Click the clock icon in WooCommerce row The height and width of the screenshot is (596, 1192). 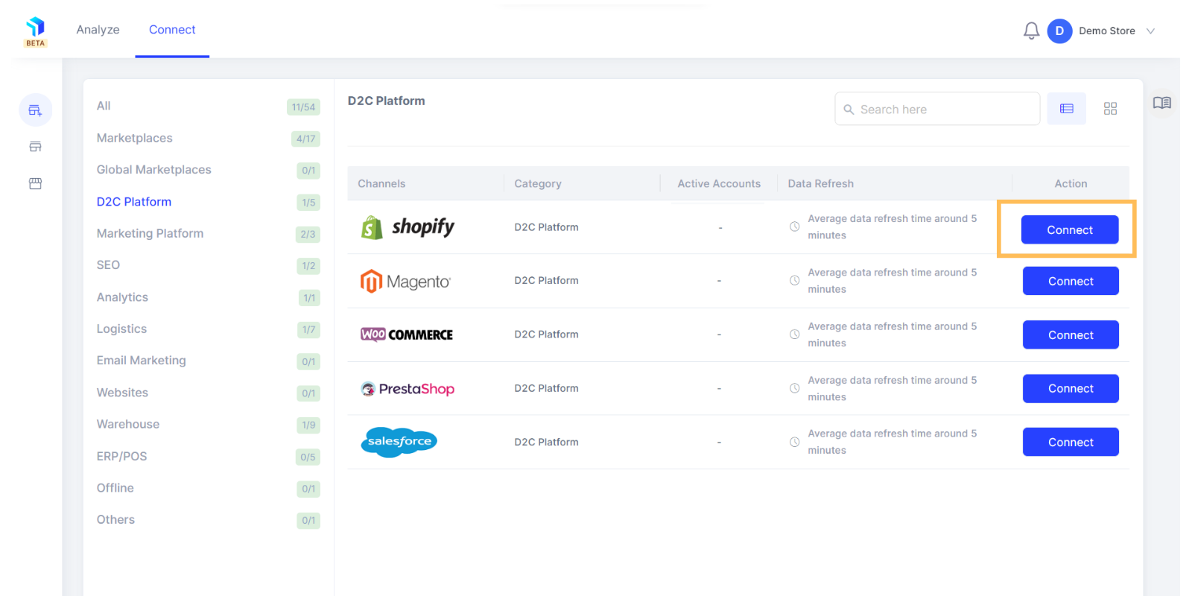coord(795,335)
